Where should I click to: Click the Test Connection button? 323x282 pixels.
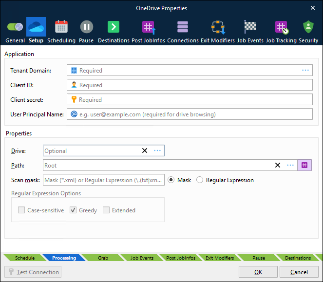click(x=33, y=272)
